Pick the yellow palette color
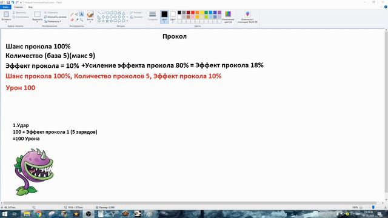Viewport: 388px width, 218px height. [202, 13]
